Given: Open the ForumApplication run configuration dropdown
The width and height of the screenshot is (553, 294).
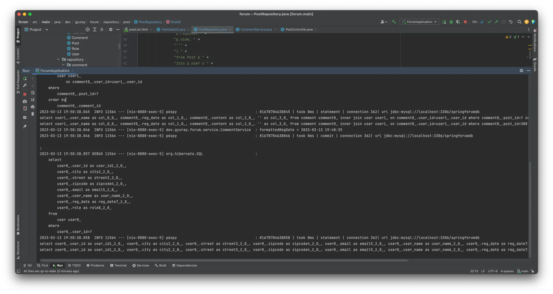Looking at the screenshot, I should click(x=419, y=22).
